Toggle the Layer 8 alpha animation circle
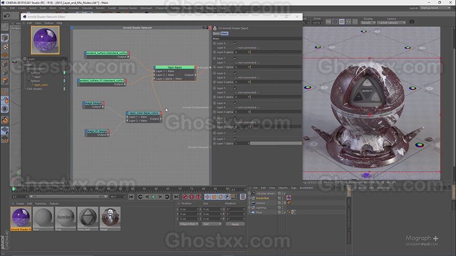 [215, 52]
